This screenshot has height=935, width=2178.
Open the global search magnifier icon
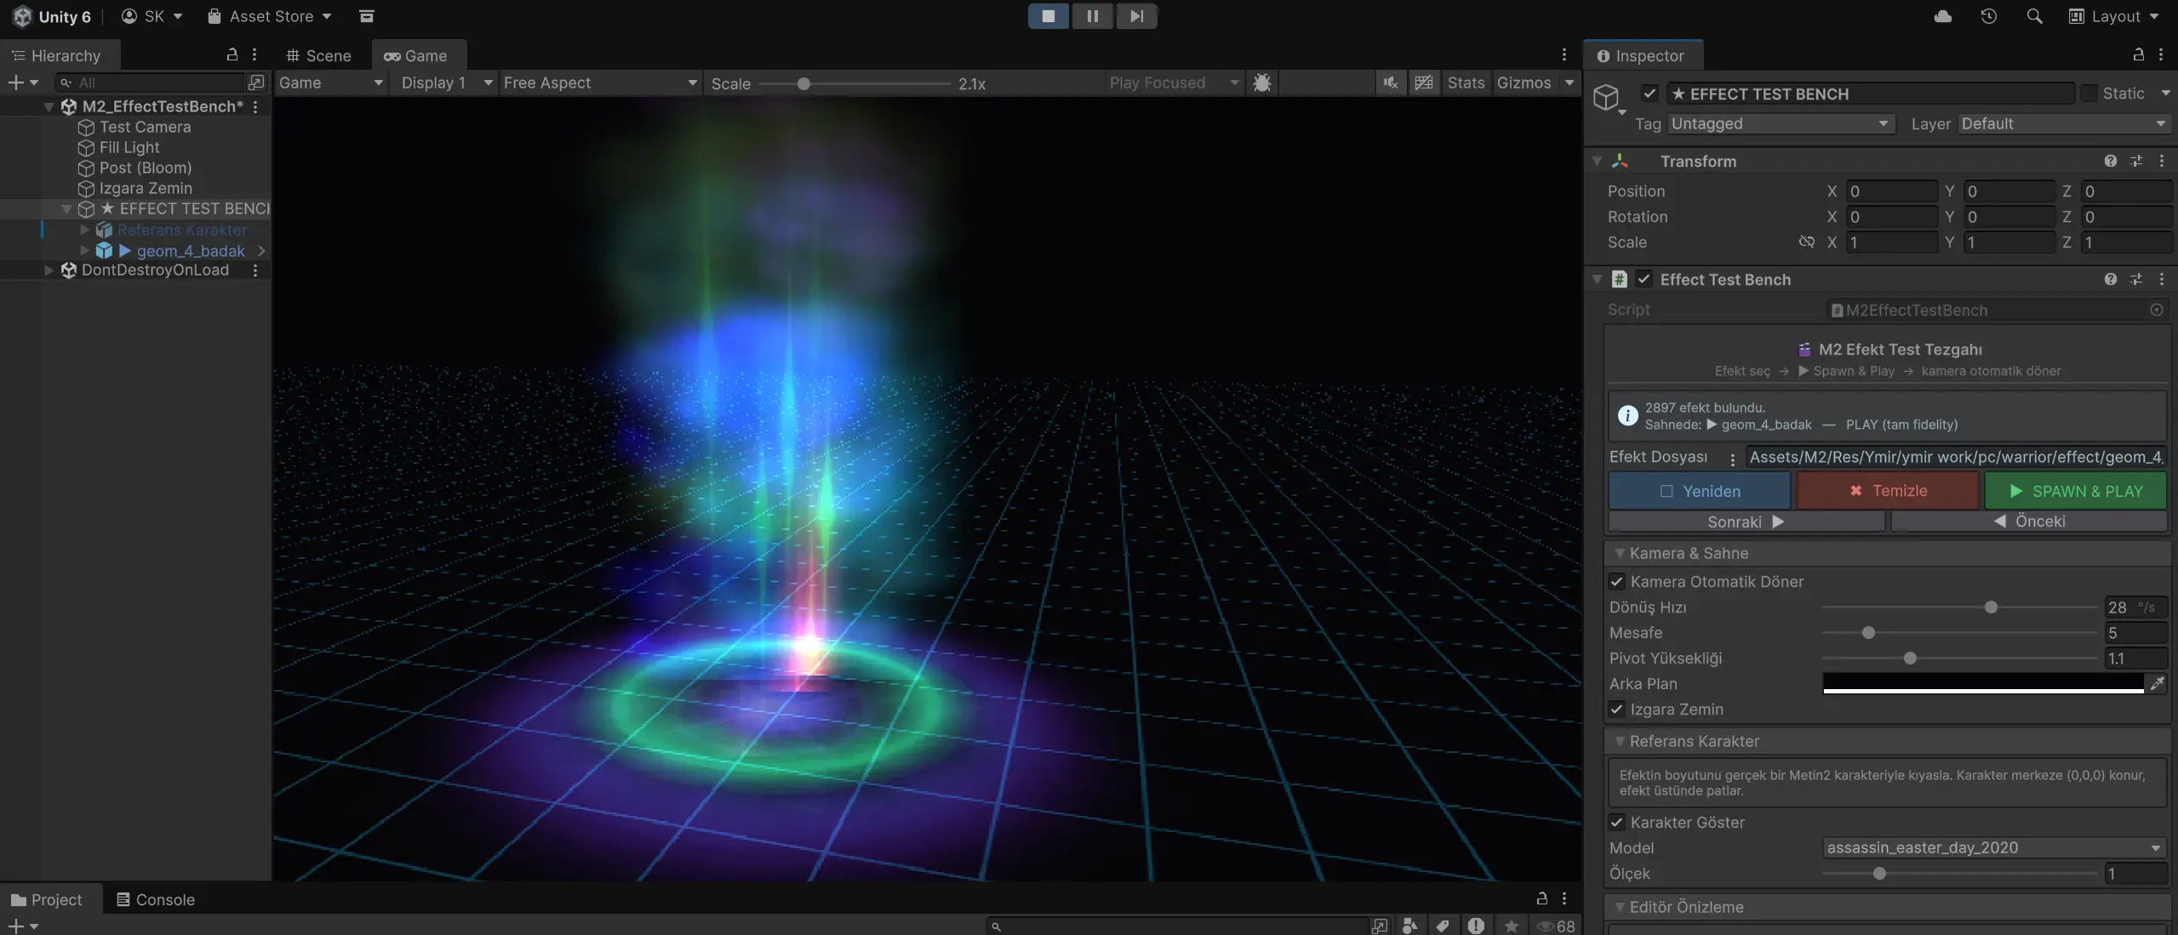2034,16
